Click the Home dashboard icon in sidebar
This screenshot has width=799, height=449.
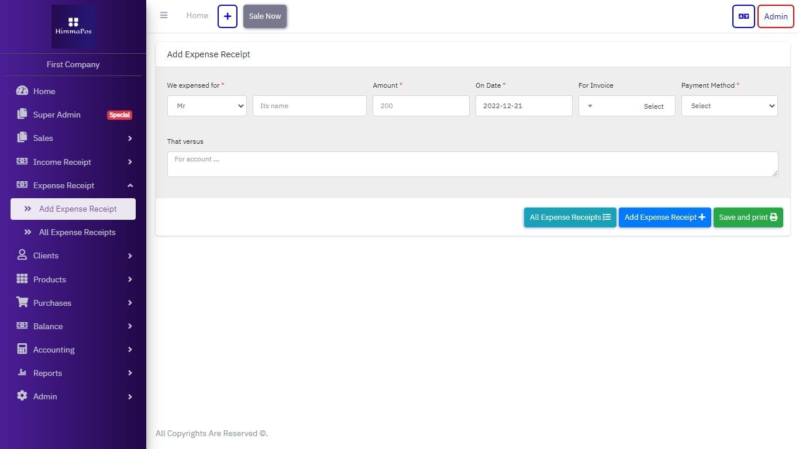pos(22,91)
